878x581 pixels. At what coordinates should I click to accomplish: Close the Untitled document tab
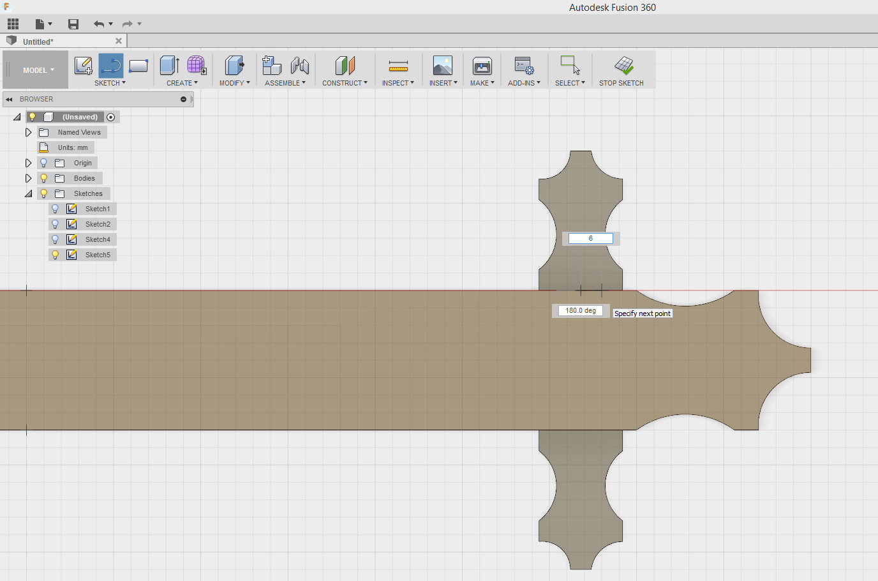tap(118, 41)
